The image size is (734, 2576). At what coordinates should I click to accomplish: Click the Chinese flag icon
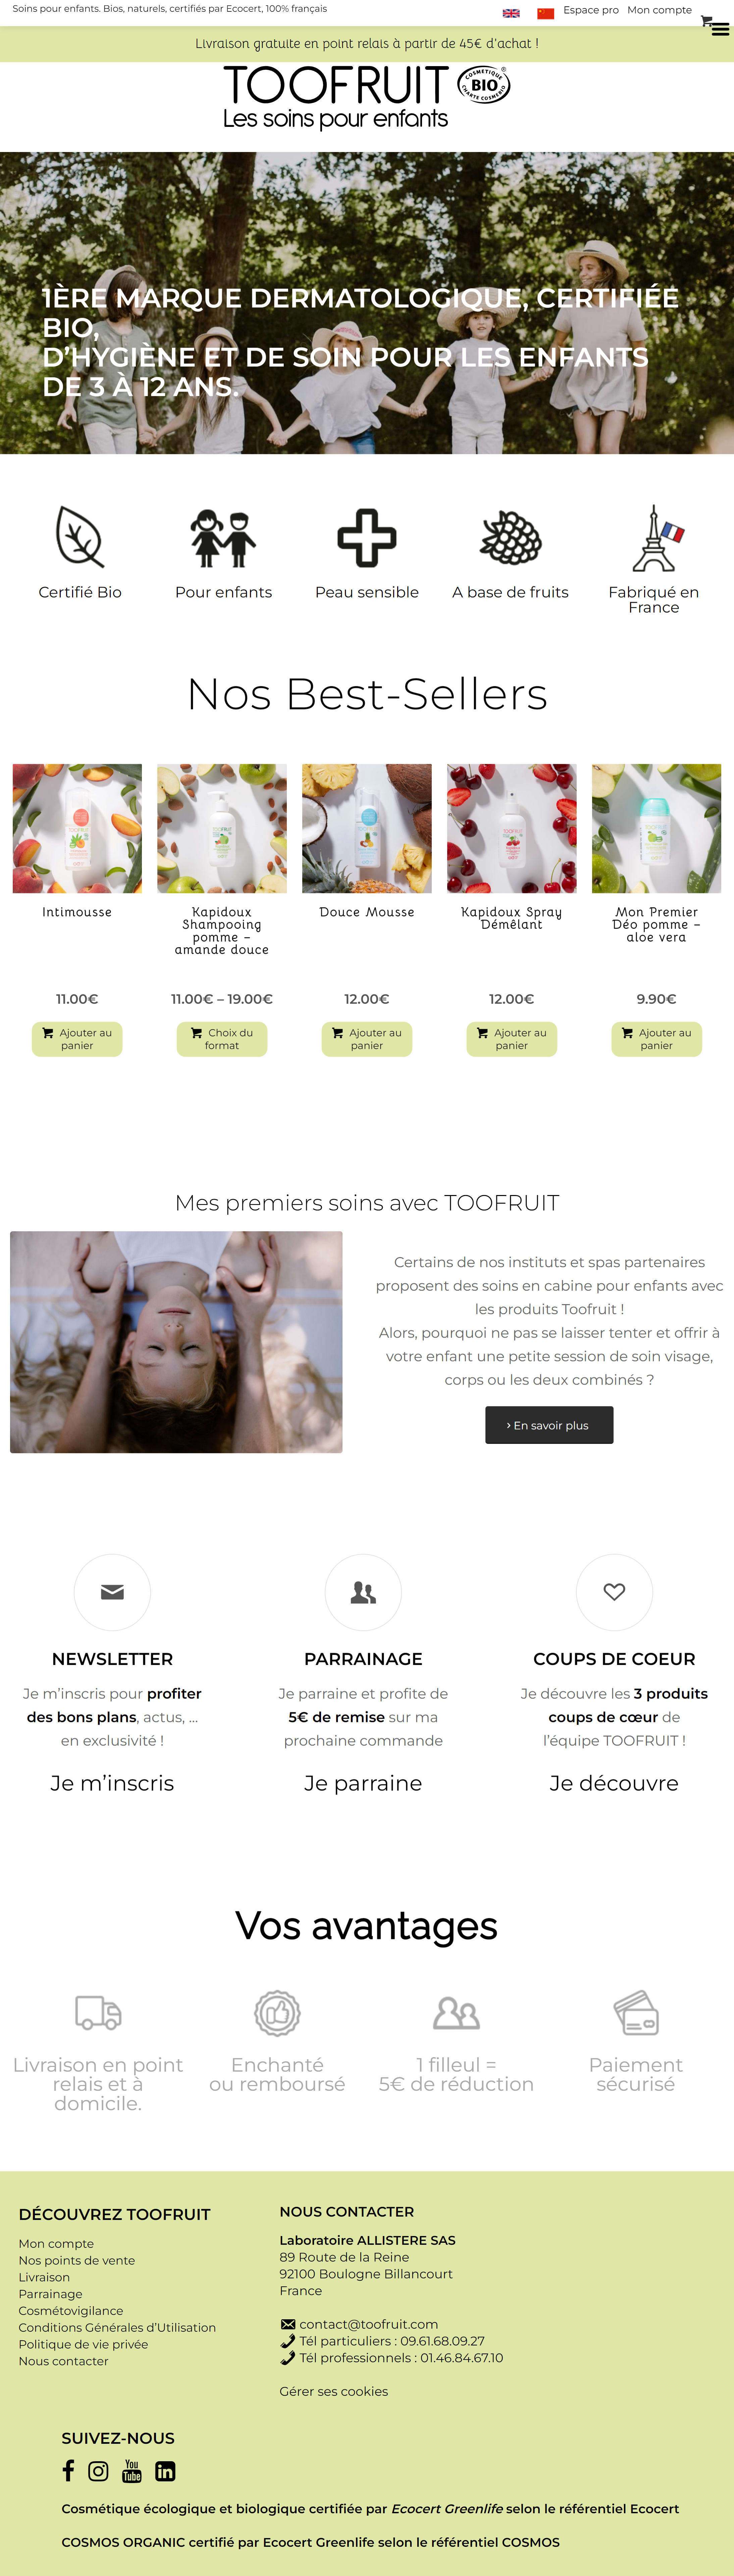[x=545, y=13]
